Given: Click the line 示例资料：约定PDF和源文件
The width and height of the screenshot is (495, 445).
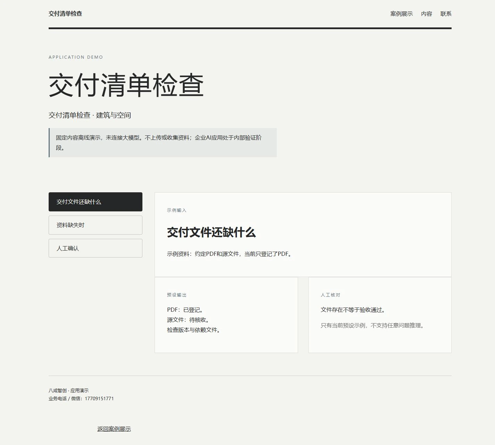Looking at the screenshot, I should [230, 254].
